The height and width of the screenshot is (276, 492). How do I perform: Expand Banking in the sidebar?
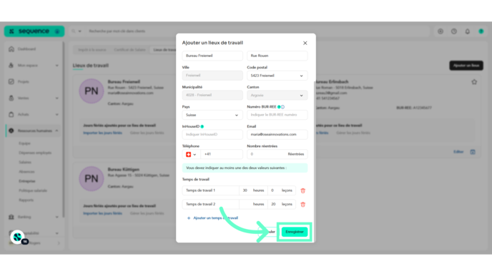pyautogui.click(x=33, y=217)
